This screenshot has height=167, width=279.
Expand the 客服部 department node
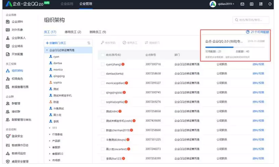point(50,147)
